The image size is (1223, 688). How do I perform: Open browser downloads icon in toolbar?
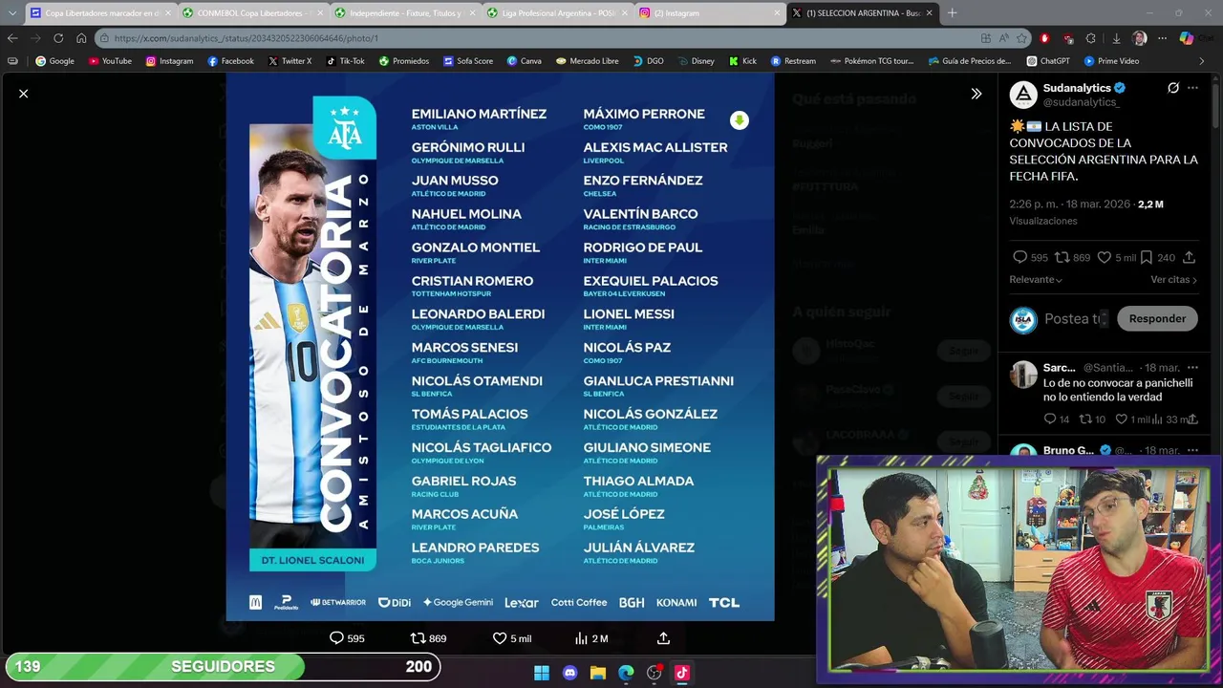click(1116, 38)
